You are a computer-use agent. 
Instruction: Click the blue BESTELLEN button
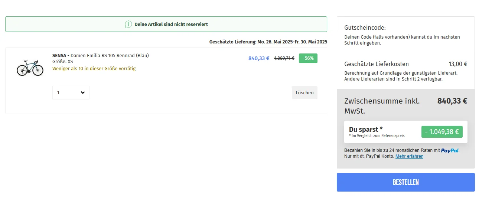[x=405, y=182]
